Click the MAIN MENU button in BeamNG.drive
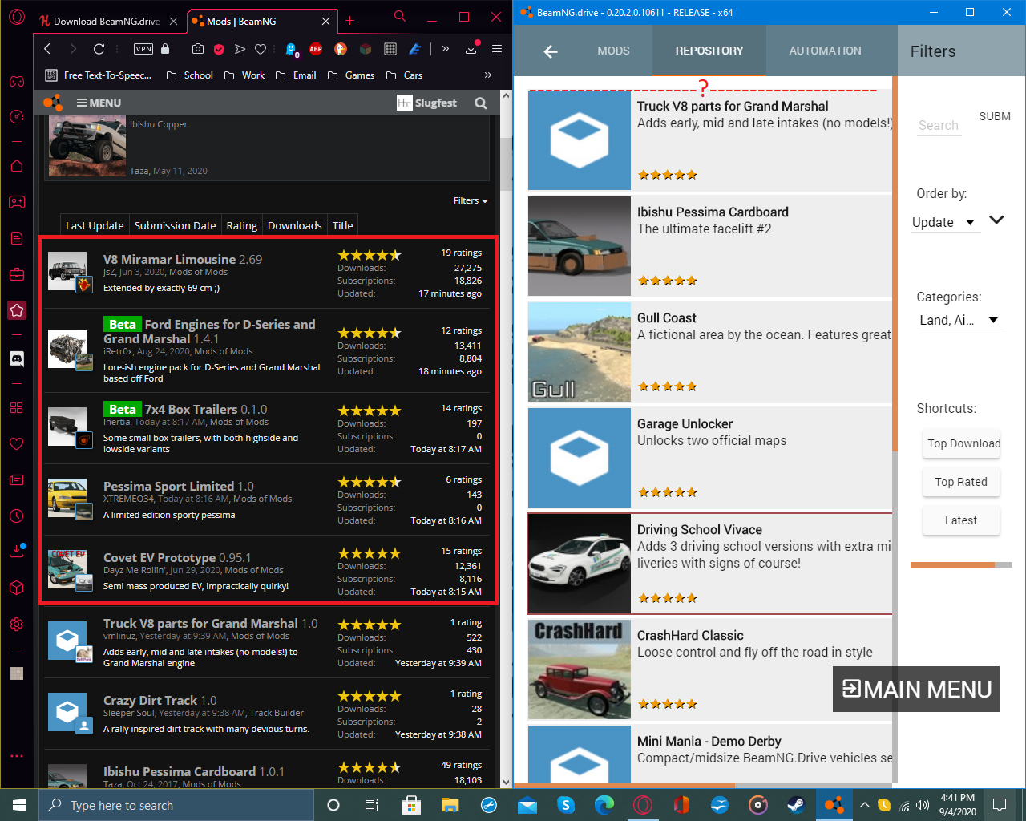1026x821 pixels. pyautogui.click(x=916, y=690)
